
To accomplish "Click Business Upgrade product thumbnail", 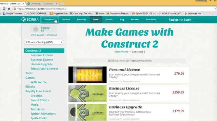I will tap(87, 112).
